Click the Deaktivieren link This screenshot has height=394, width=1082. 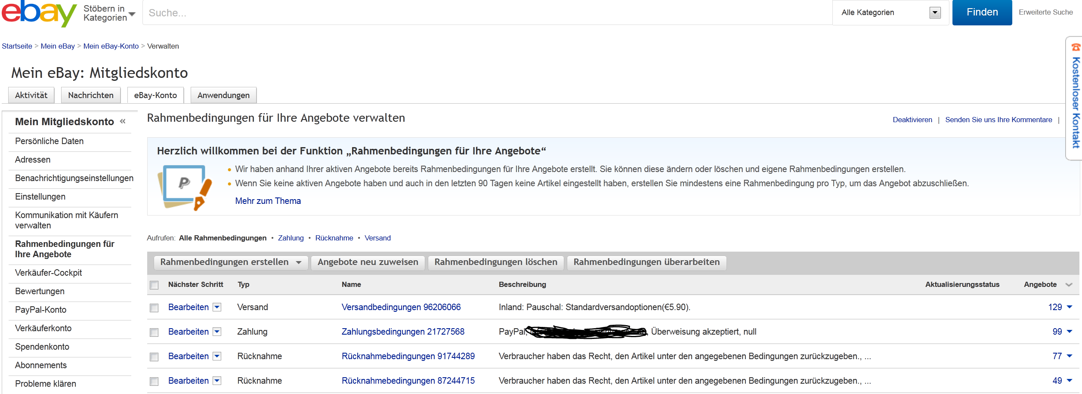(912, 120)
